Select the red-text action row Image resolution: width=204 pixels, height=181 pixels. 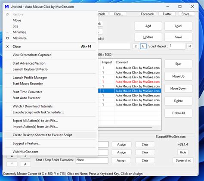[130, 81]
